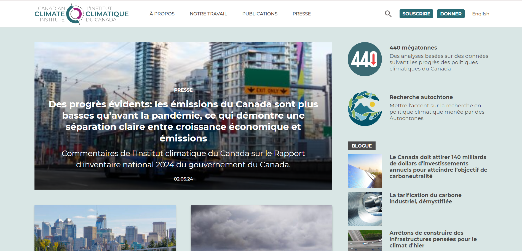Open the cloudy sky article card image

tap(261, 228)
